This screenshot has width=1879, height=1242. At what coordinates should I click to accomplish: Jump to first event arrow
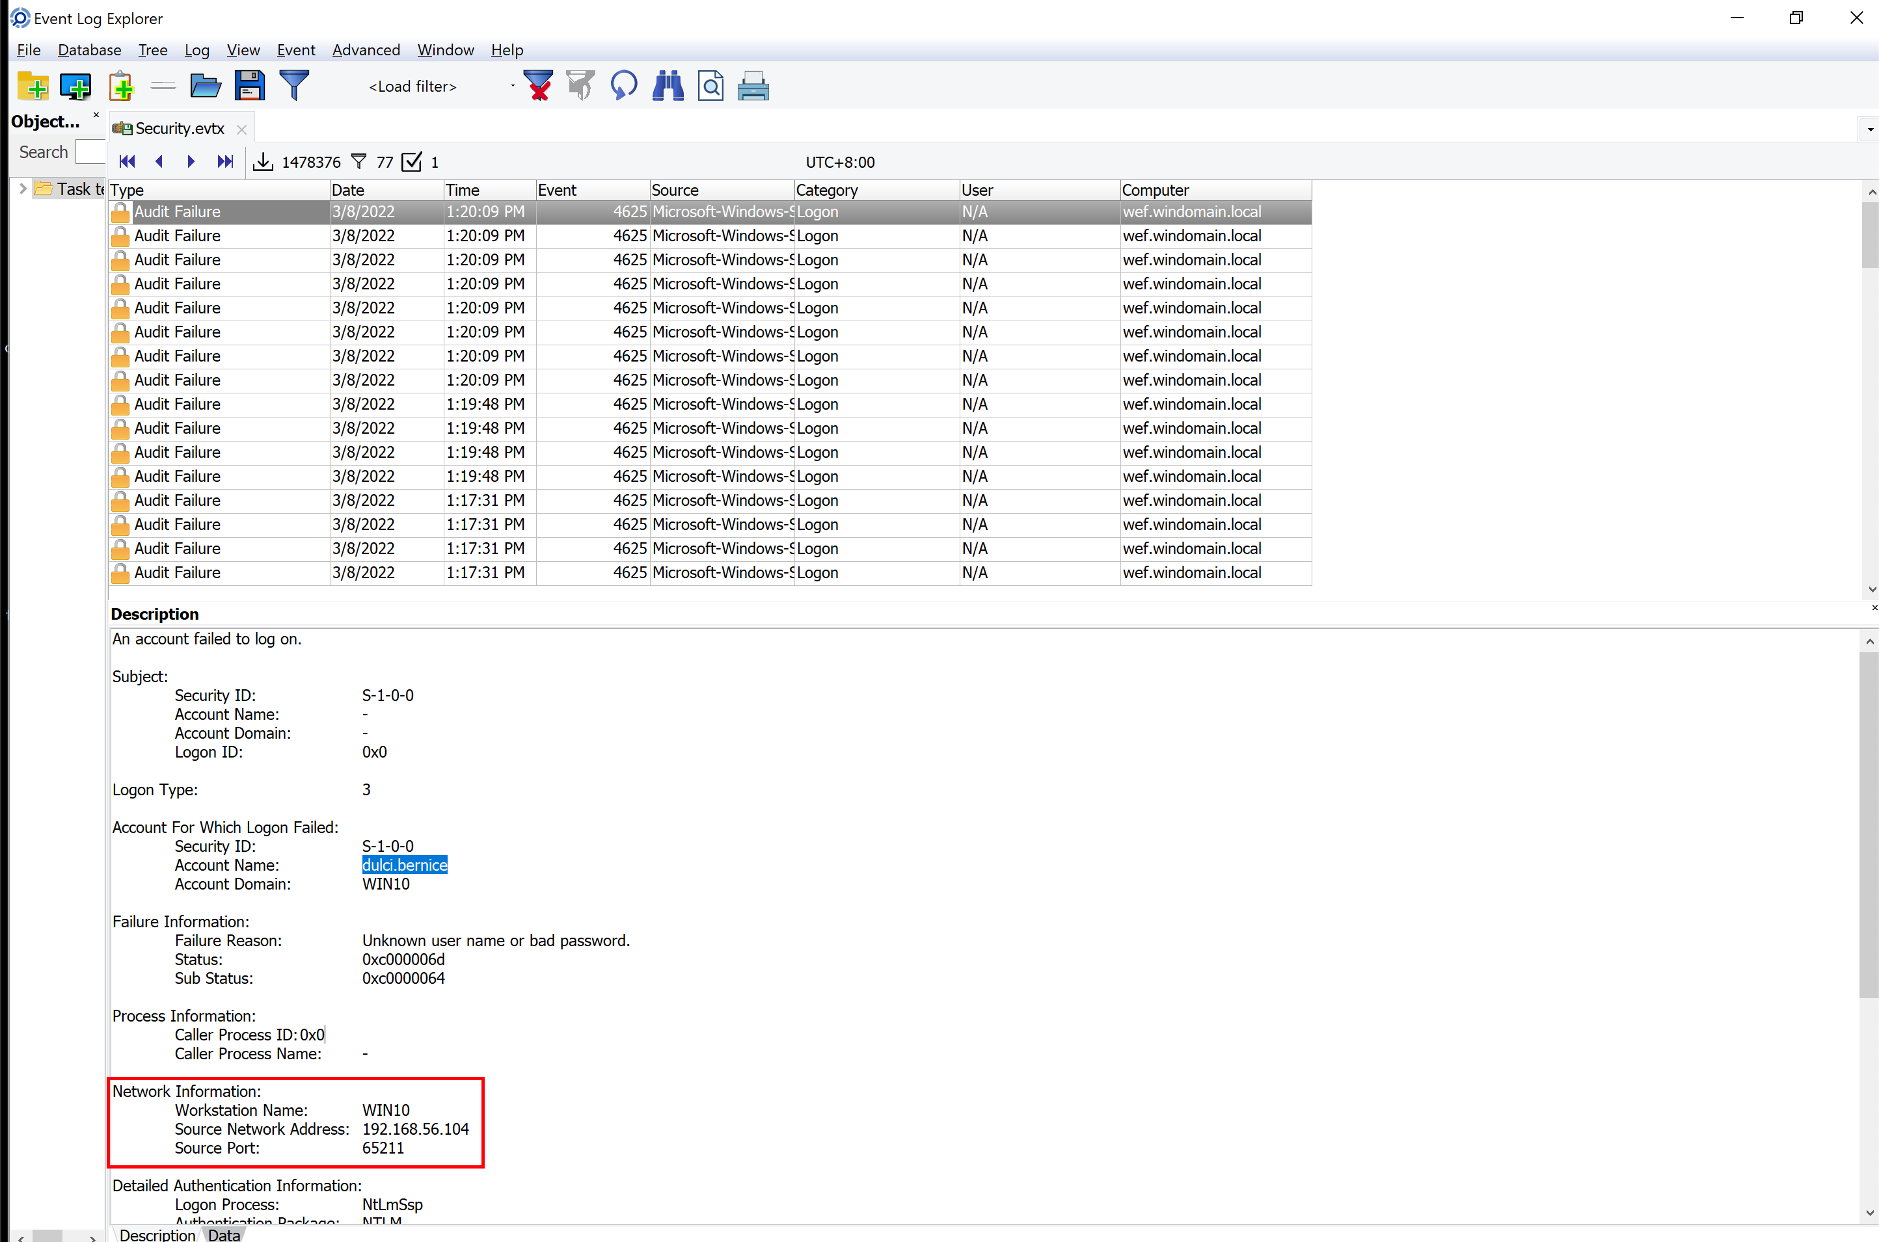127,161
